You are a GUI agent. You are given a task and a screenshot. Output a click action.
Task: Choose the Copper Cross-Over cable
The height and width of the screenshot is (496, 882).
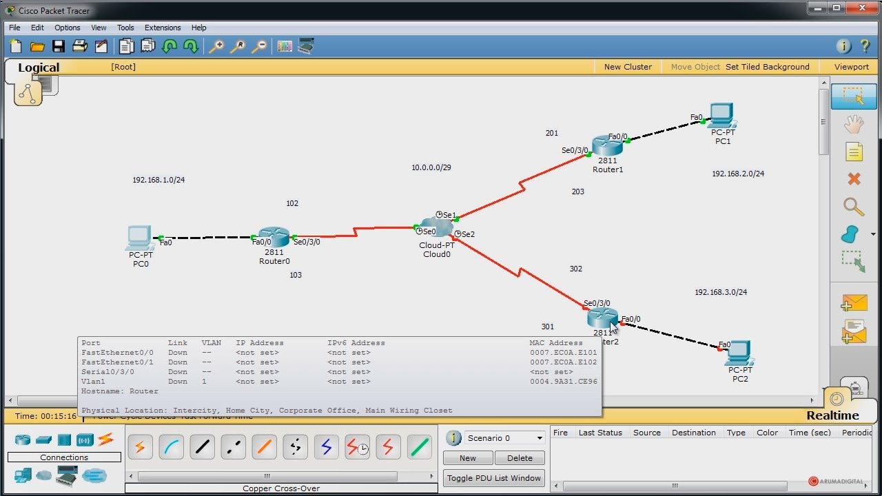point(233,447)
